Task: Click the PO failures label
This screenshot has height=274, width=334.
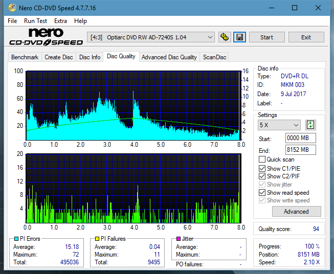Action: [190, 264]
